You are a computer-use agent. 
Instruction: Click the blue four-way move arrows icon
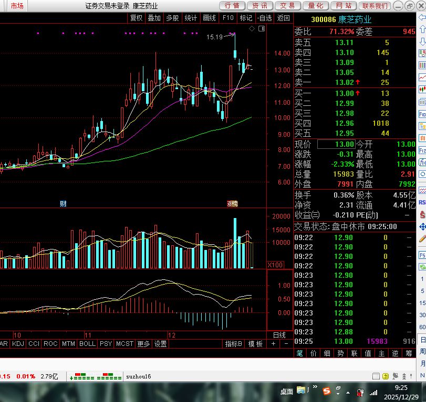point(422,226)
